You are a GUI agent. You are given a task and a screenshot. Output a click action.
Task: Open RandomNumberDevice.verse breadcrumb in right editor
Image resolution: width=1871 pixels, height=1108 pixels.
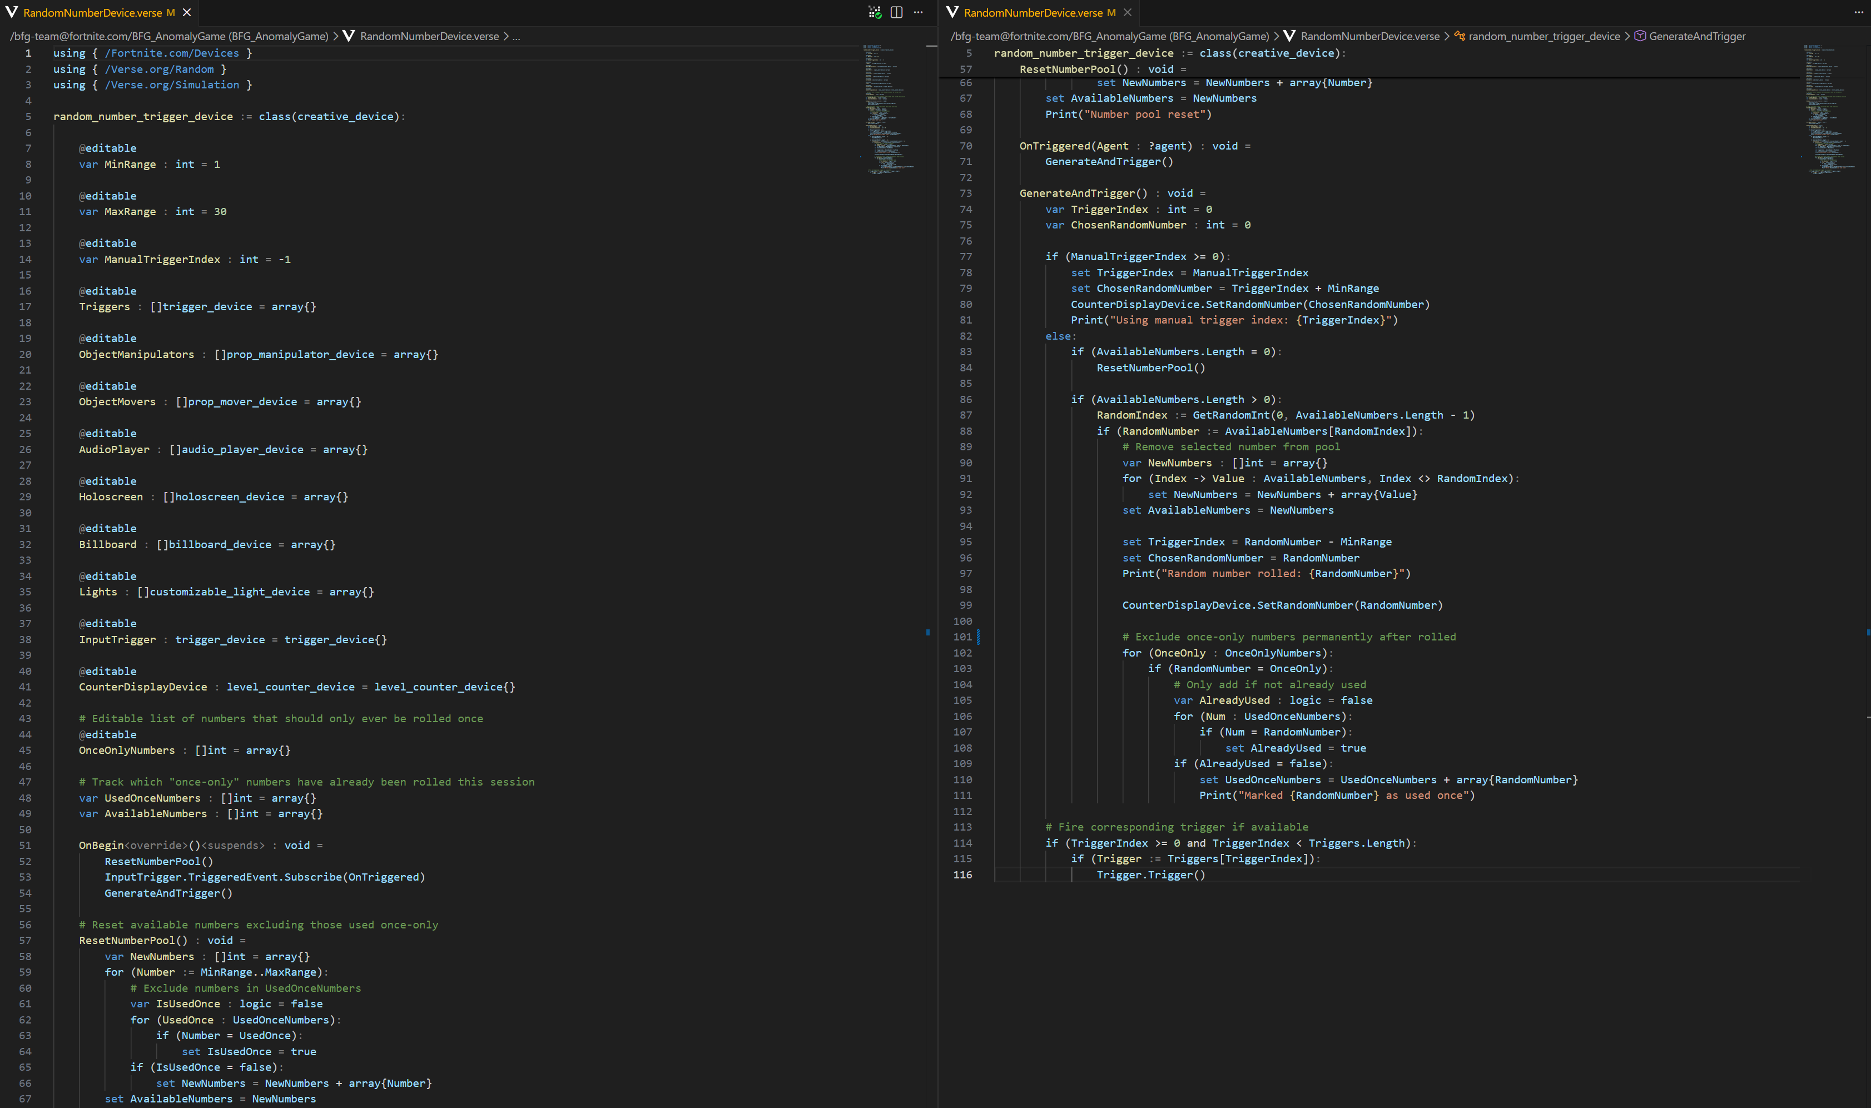click(1369, 36)
